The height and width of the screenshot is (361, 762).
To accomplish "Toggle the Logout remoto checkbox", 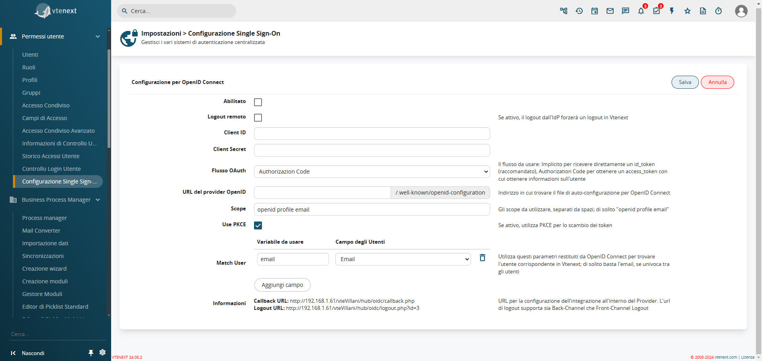I will (258, 118).
